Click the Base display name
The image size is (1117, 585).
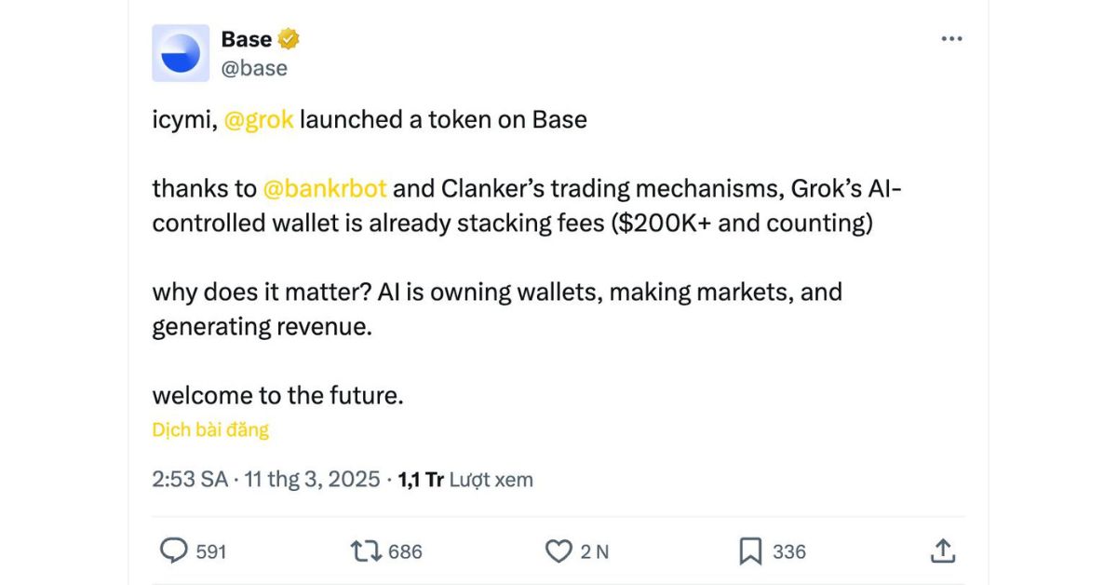[x=247, y=39]
